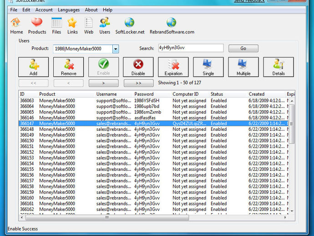Click the greyed Enable checkmark button
The image size is (314, 236).
[104, 67]
